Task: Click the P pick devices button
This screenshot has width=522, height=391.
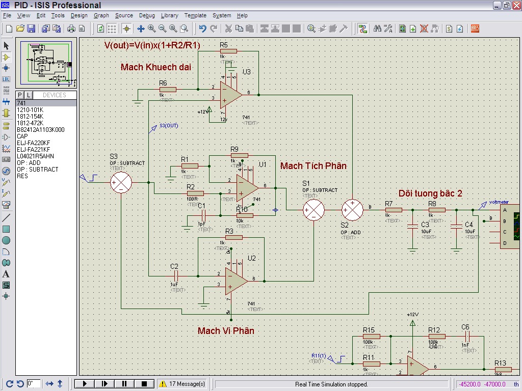Action: tap(20, 95)
